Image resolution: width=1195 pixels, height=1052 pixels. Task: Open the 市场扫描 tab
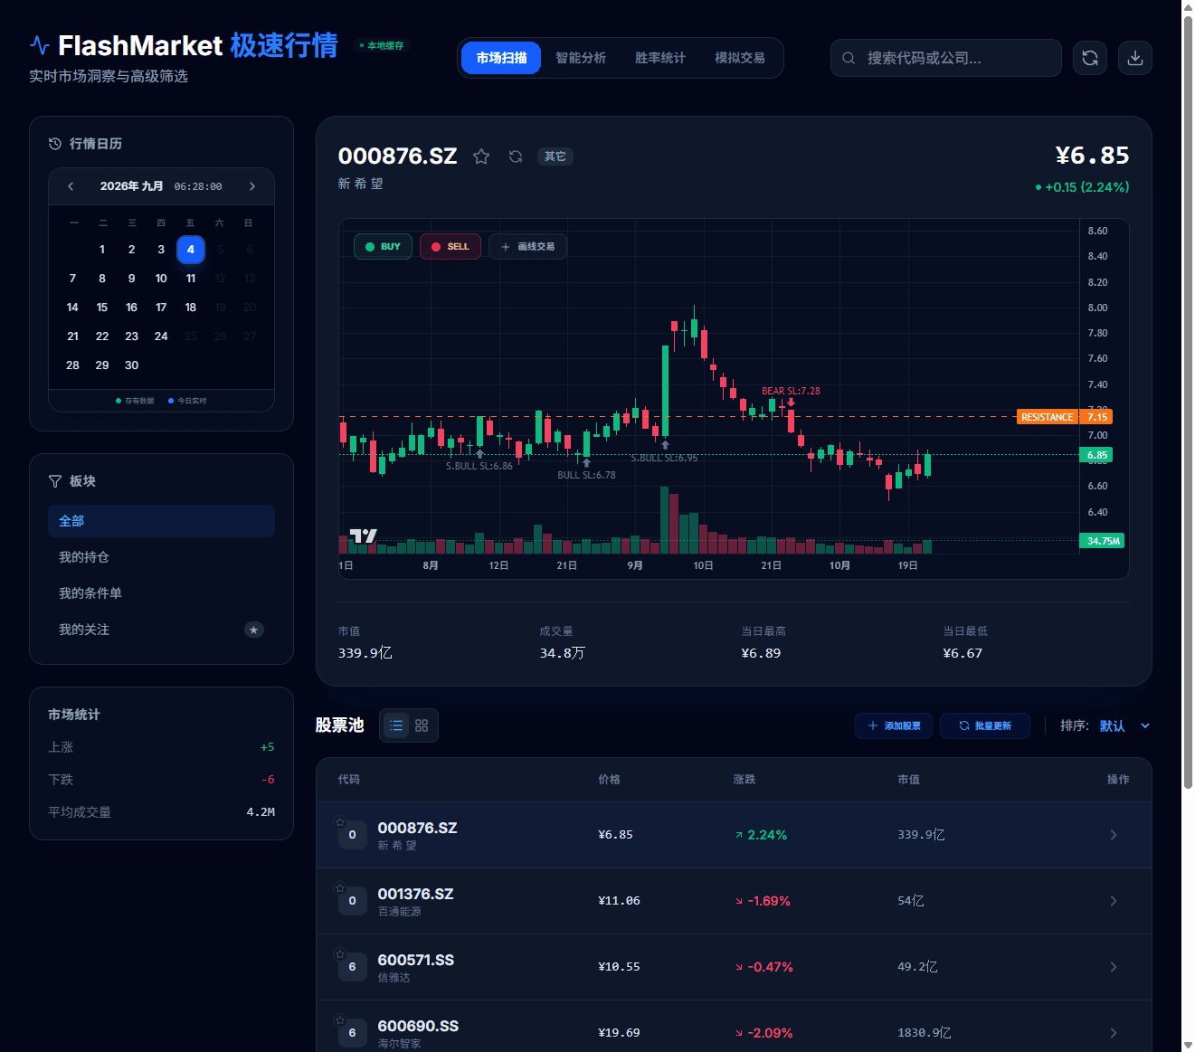coord(501,58)
